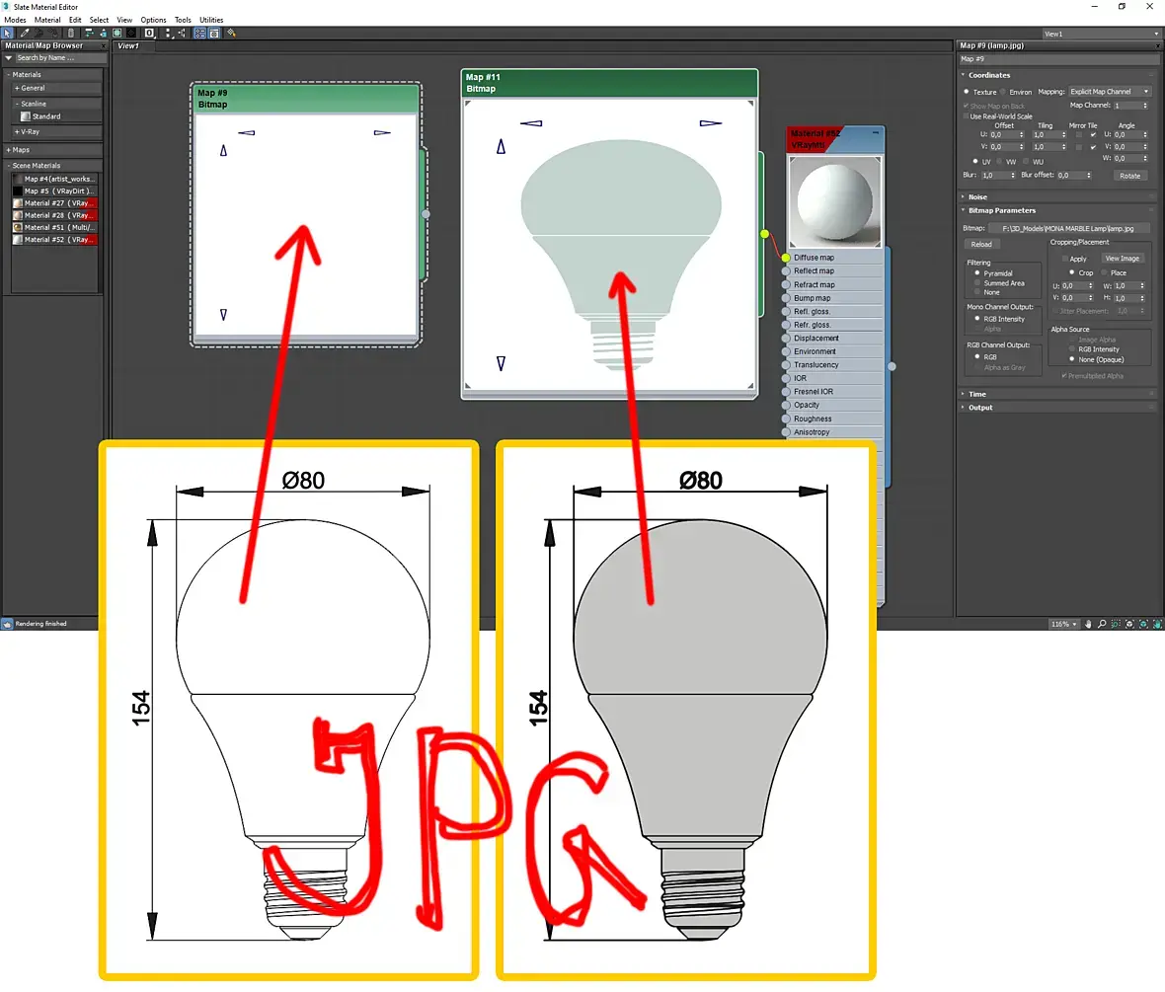This screenshot has width=1165, height=992.
Task: Select the Select Tool arrow icon
Action: 7,33
